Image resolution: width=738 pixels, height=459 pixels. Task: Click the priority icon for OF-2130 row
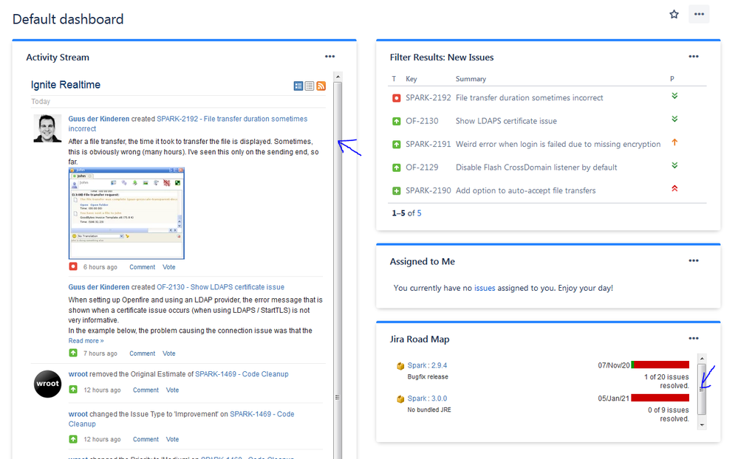[x=674, y=119]
